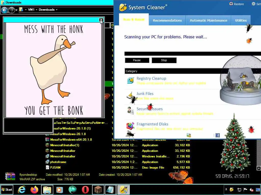The image size is (261, 195).
Task: Click the Facebook icon in System Cleaner
Action: (218, 135)
